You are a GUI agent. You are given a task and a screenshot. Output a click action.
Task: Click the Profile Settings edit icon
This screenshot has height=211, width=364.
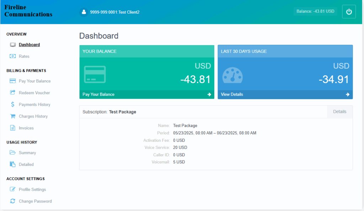(13, 189)
